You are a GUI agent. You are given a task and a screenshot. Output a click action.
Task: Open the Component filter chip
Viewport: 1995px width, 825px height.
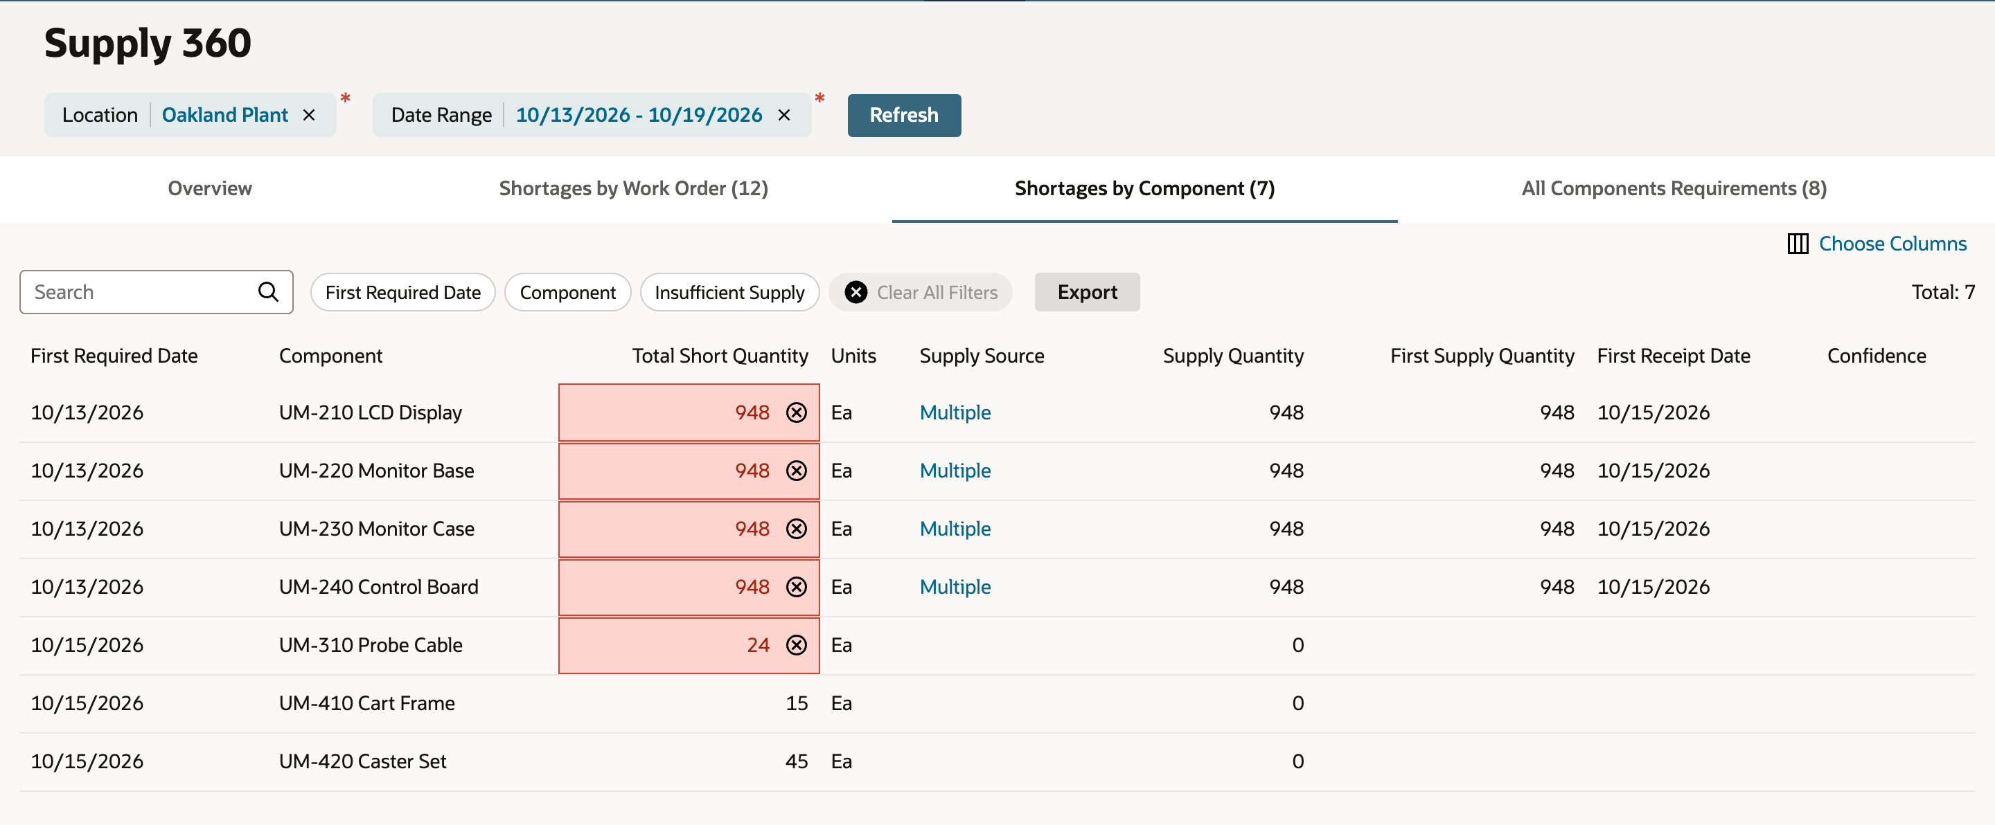568,292
